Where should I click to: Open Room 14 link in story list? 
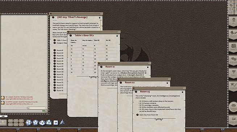(58, 85)
